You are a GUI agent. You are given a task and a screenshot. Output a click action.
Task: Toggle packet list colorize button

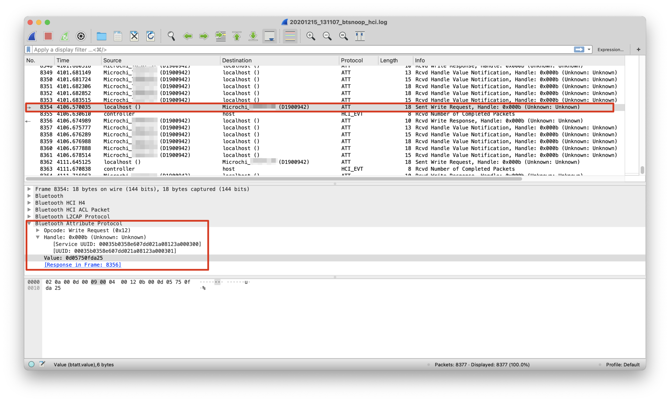[x=290, y=36]
